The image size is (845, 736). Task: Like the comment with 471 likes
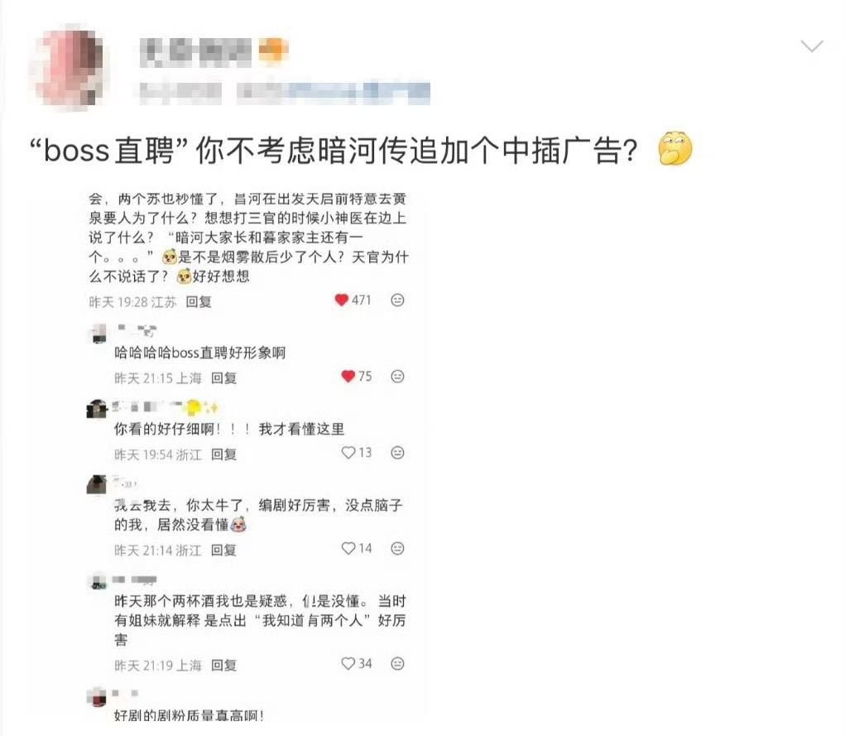pos(342,300)
